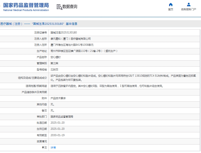Screen dimensions: 201x153
Task: Click the 产品名称 label
Action: click(x=42, y=57)
